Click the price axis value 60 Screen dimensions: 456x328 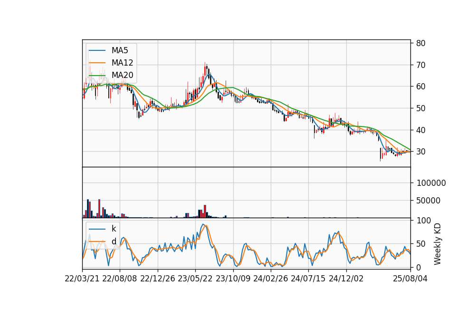421,87
